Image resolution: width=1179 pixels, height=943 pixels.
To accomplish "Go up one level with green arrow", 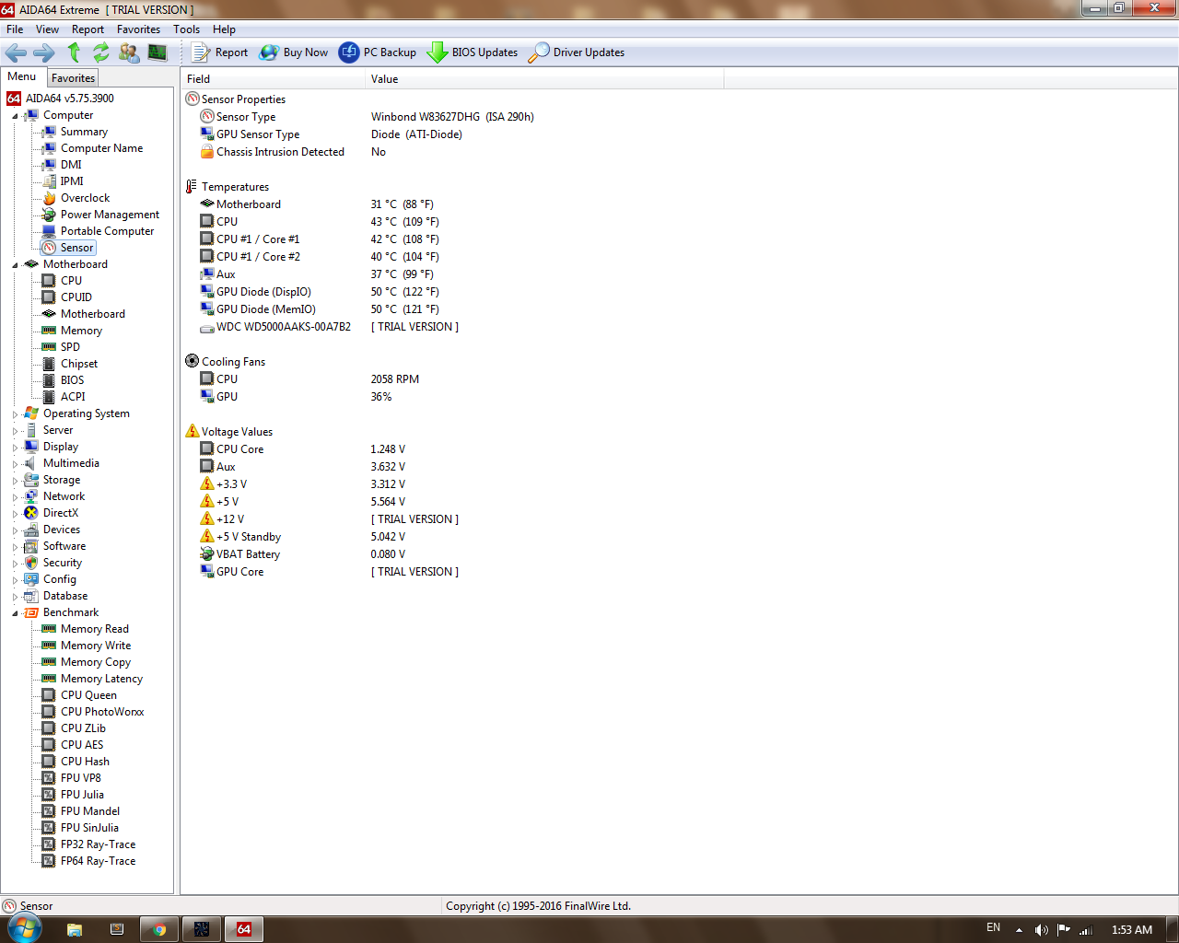I will [74, 52].
